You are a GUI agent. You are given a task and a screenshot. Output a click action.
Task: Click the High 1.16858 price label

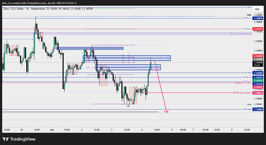[254, 15]
